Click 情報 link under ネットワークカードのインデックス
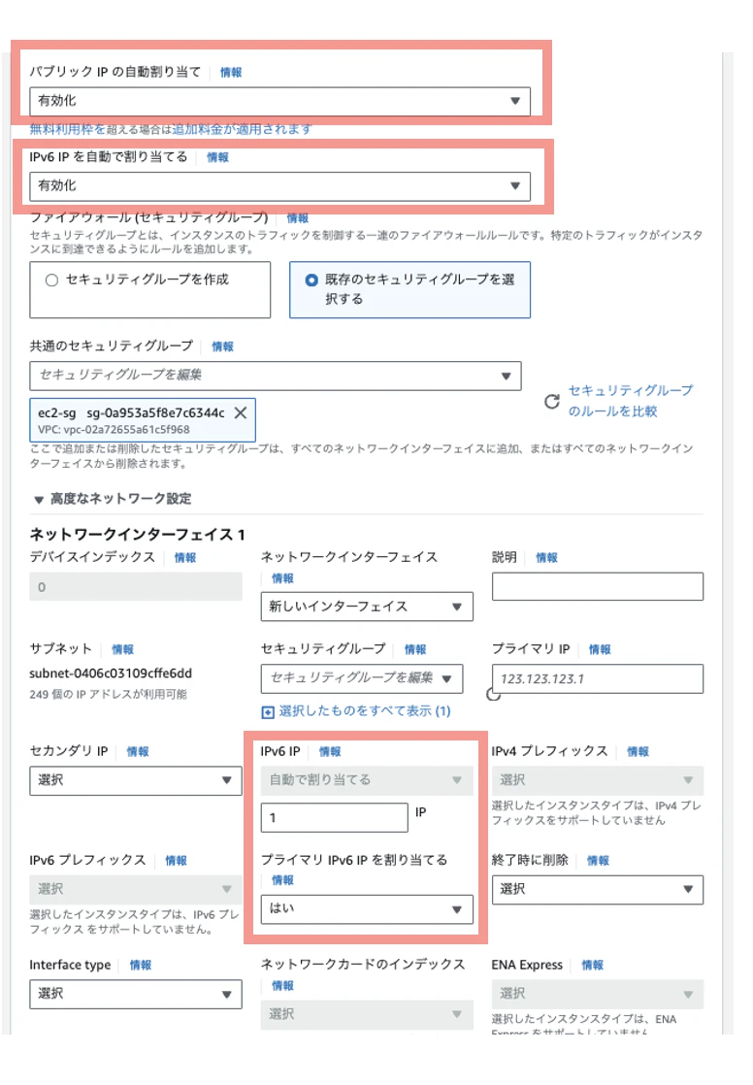Screen dimensions: 753x1085 tap(283, 986)
